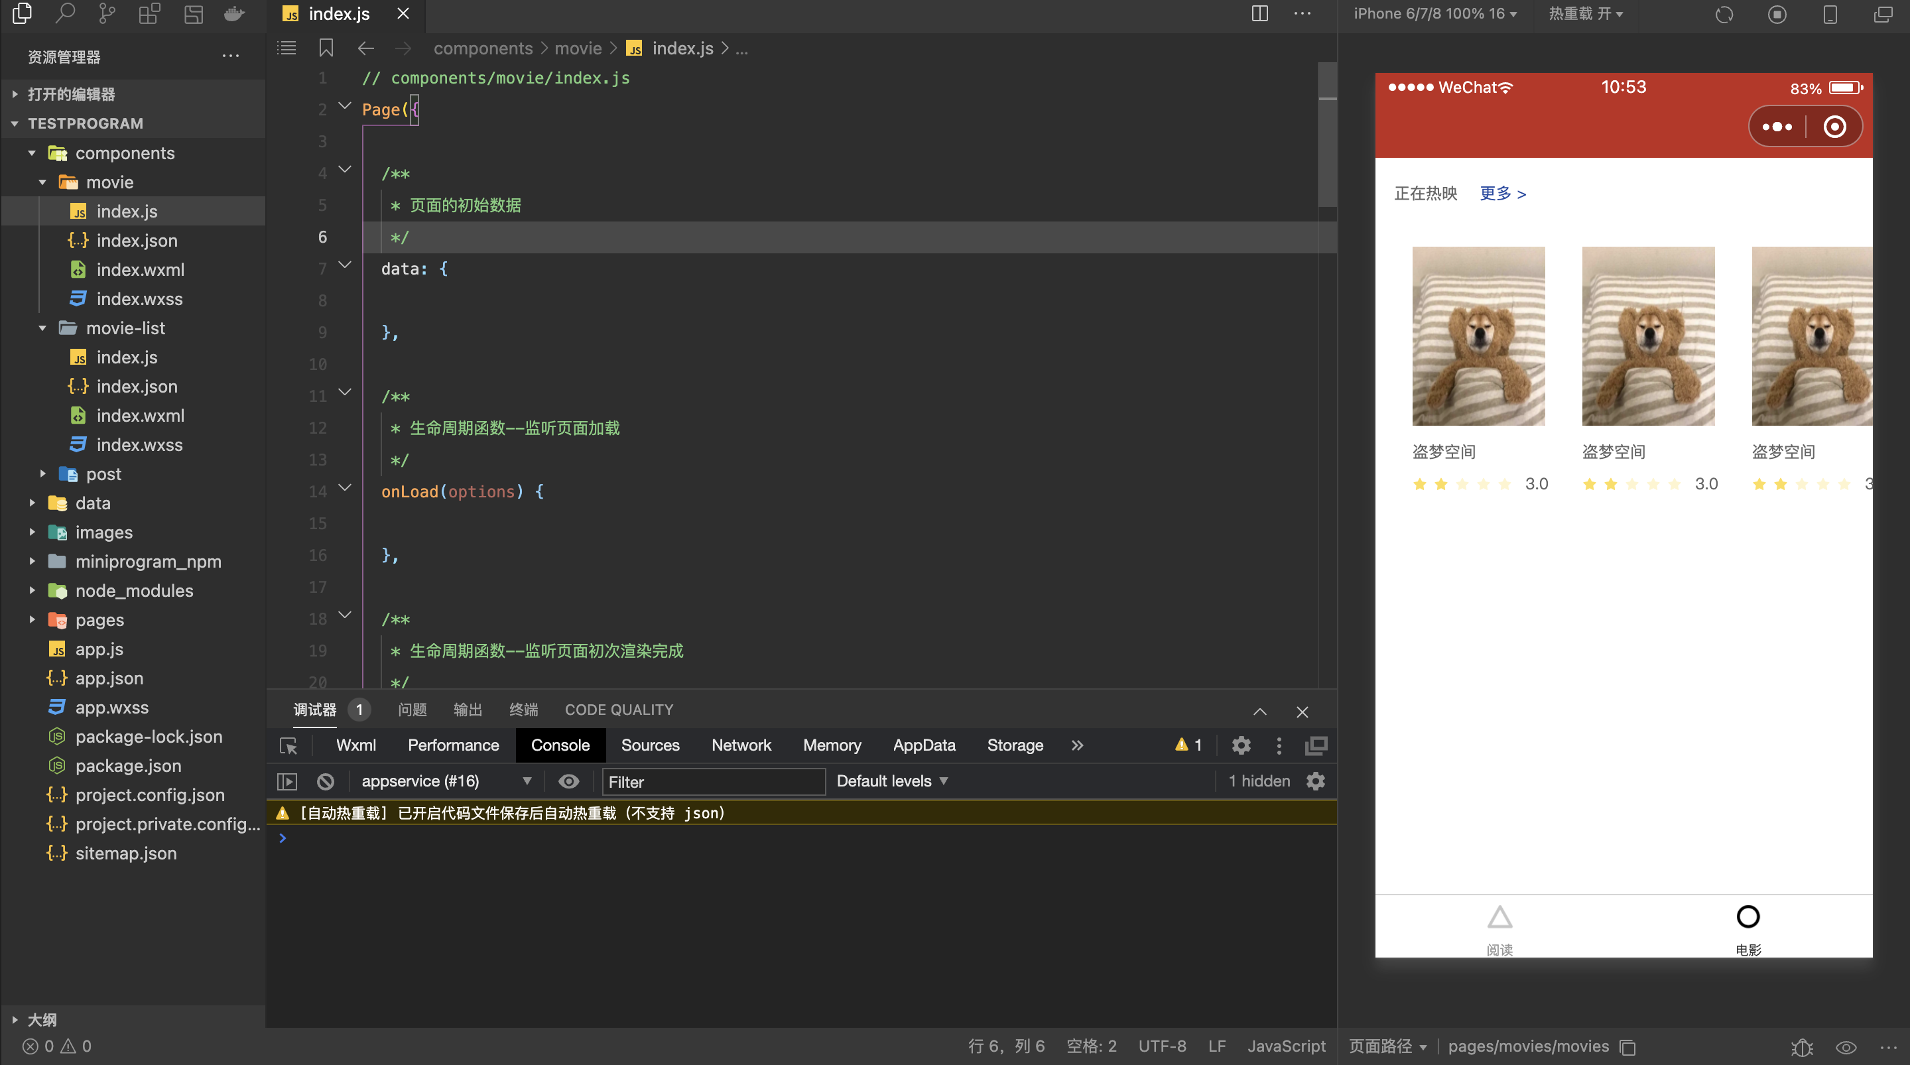This screenshot has height=1065, width=1910.
Task: Click the split editor icon
Action: pos(1260,13)
